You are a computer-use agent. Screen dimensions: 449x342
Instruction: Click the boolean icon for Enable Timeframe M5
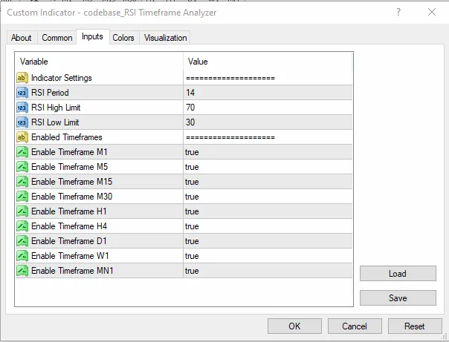tap(22, 167)
